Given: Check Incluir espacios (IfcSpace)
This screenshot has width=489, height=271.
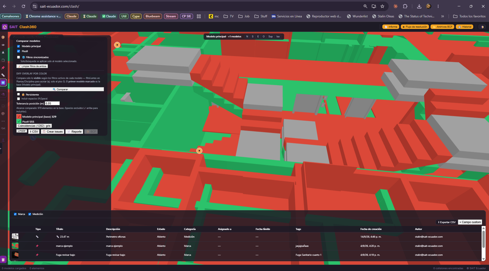Looking at the screenshot, I should click(18, 99).
